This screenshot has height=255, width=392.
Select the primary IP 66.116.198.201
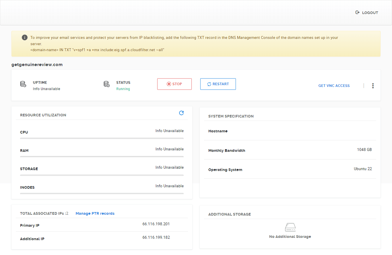156,224
